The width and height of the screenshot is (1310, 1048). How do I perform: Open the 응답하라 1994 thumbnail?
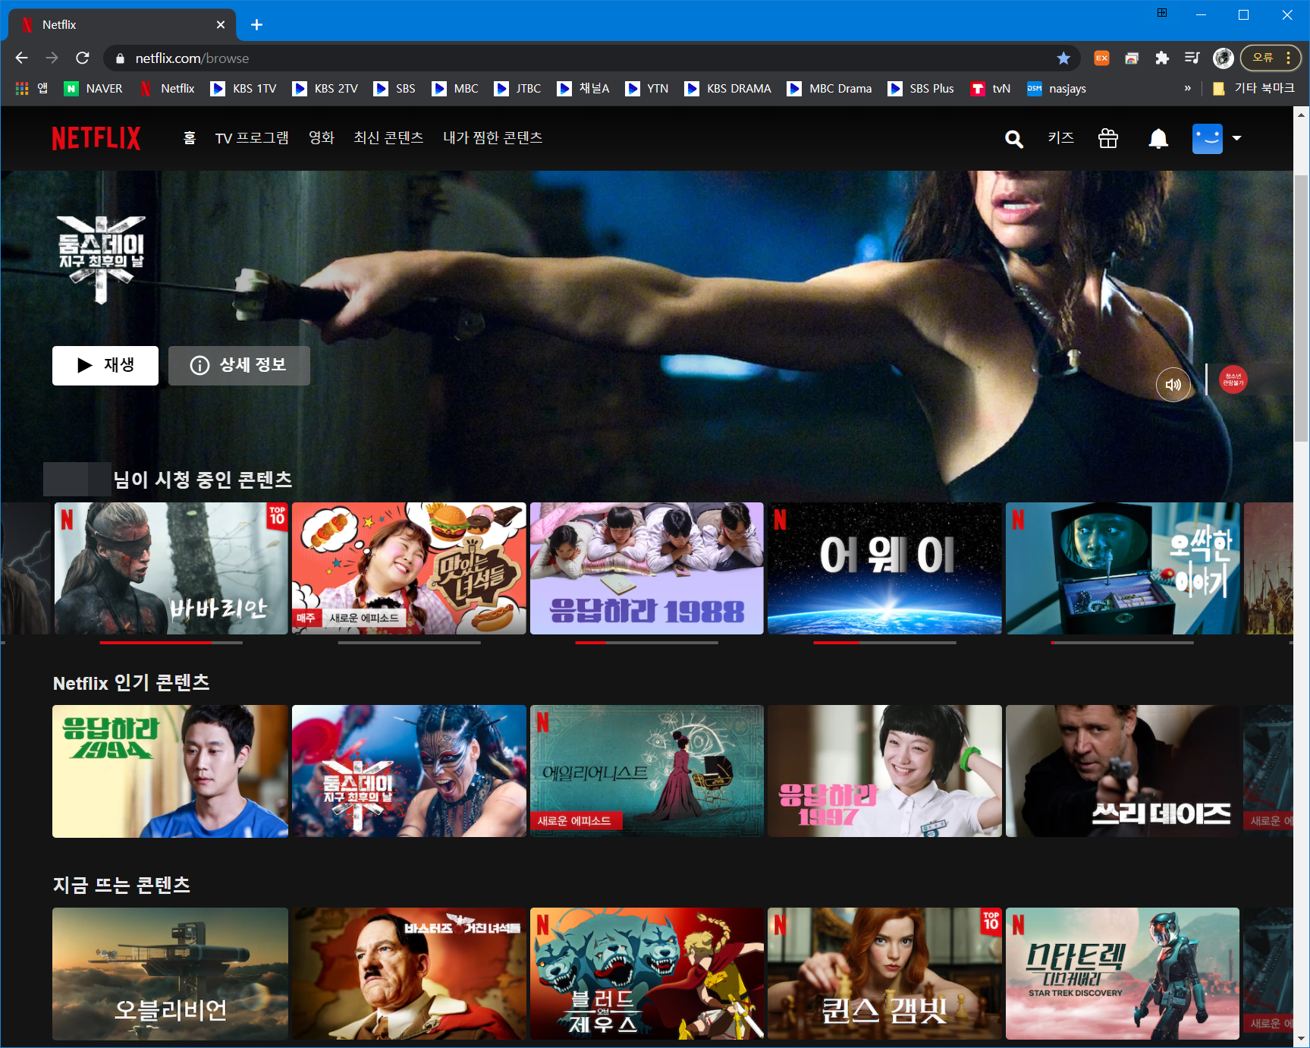[170, 771]
